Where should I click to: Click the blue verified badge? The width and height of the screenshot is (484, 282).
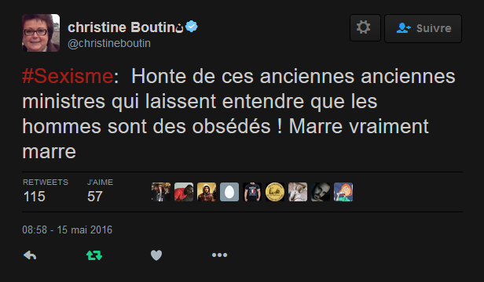point(192,27)
